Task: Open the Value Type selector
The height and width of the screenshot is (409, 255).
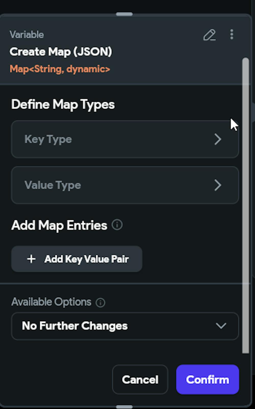Action: pyautogui.click(x=125, y=185)
